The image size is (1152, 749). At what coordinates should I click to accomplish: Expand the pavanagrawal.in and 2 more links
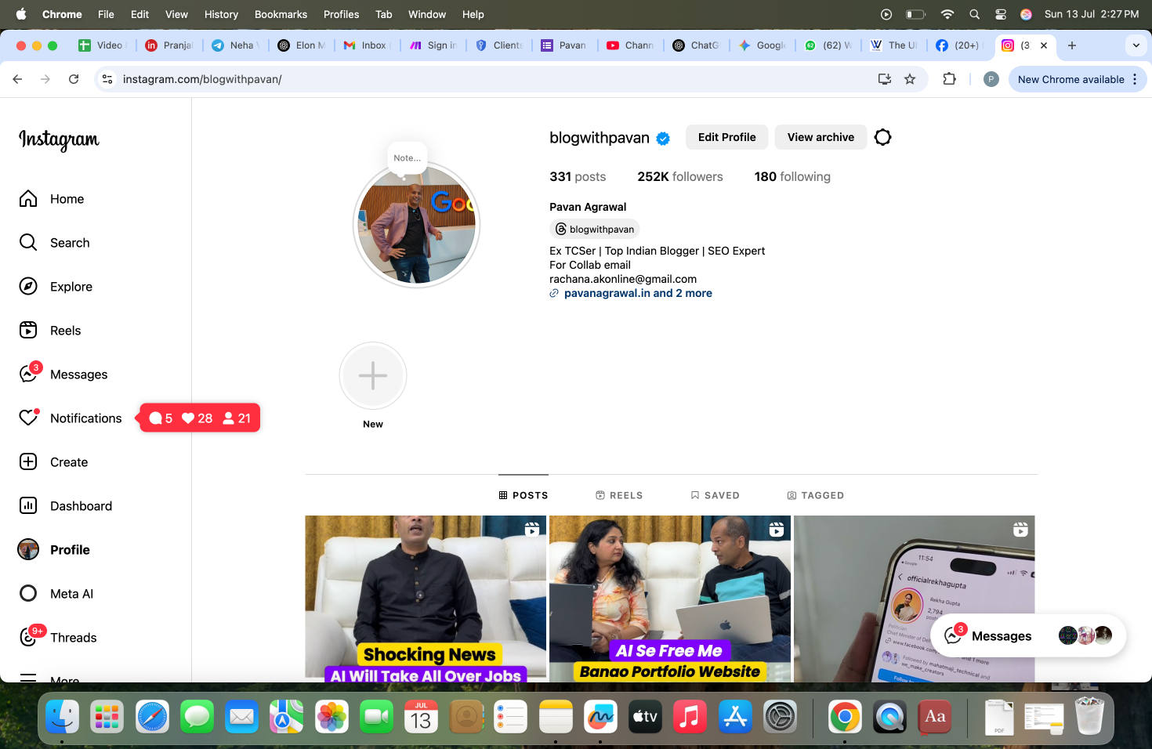tap(637, 293)
